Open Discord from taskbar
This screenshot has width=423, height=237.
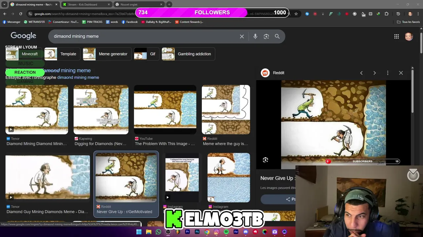tap(246, 232)
